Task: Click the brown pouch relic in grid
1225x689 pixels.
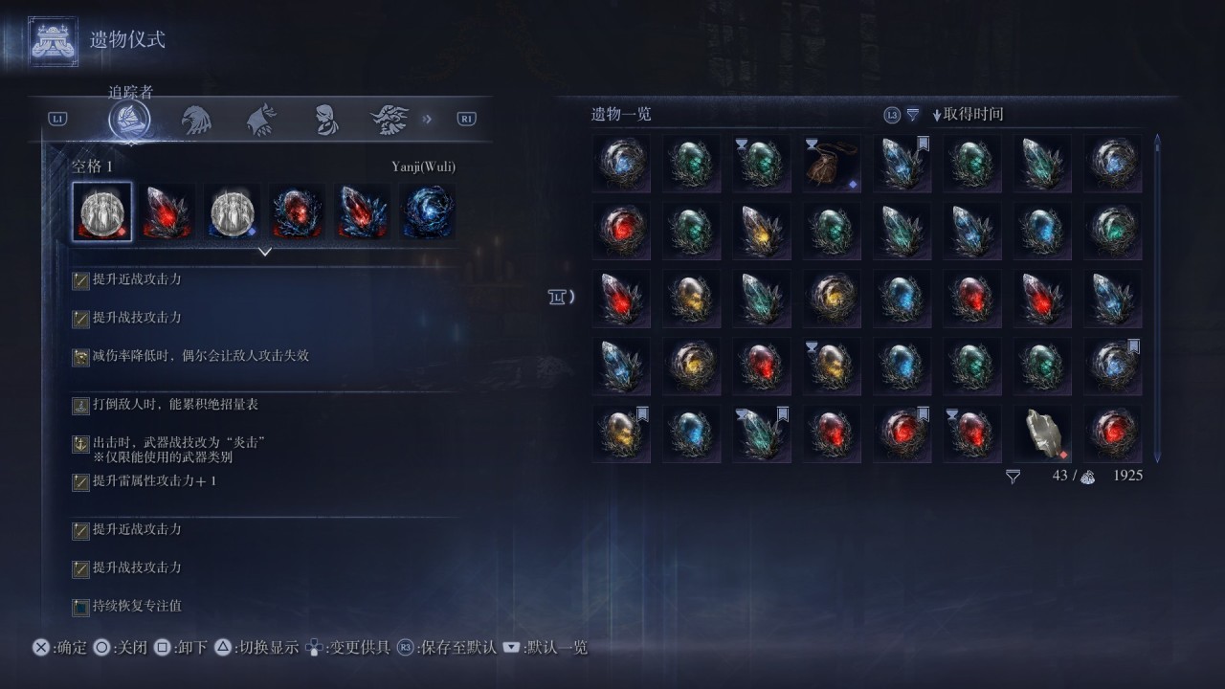Action: pyautogui.click(x=832, y=163)
